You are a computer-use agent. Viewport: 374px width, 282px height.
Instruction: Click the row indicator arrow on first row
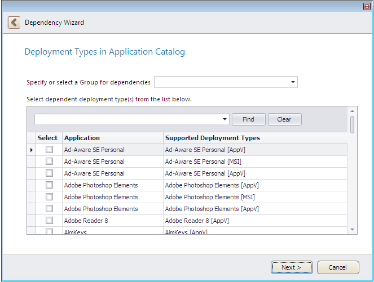[x=31, y=150]
